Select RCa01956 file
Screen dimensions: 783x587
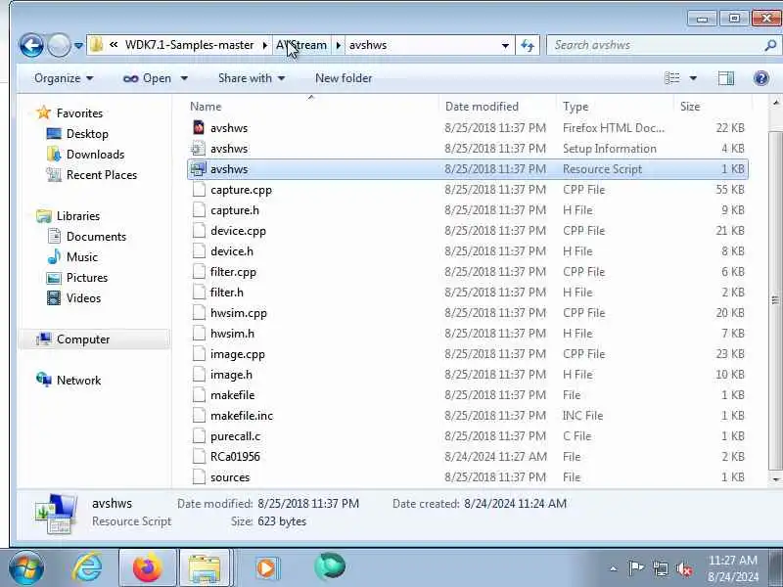[x=468, y=457]
